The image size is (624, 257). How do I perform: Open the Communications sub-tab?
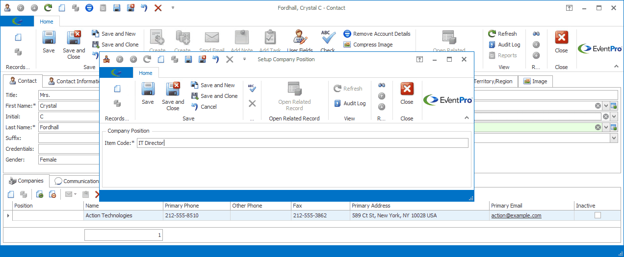pyautogui.click(x=76, y=181)
